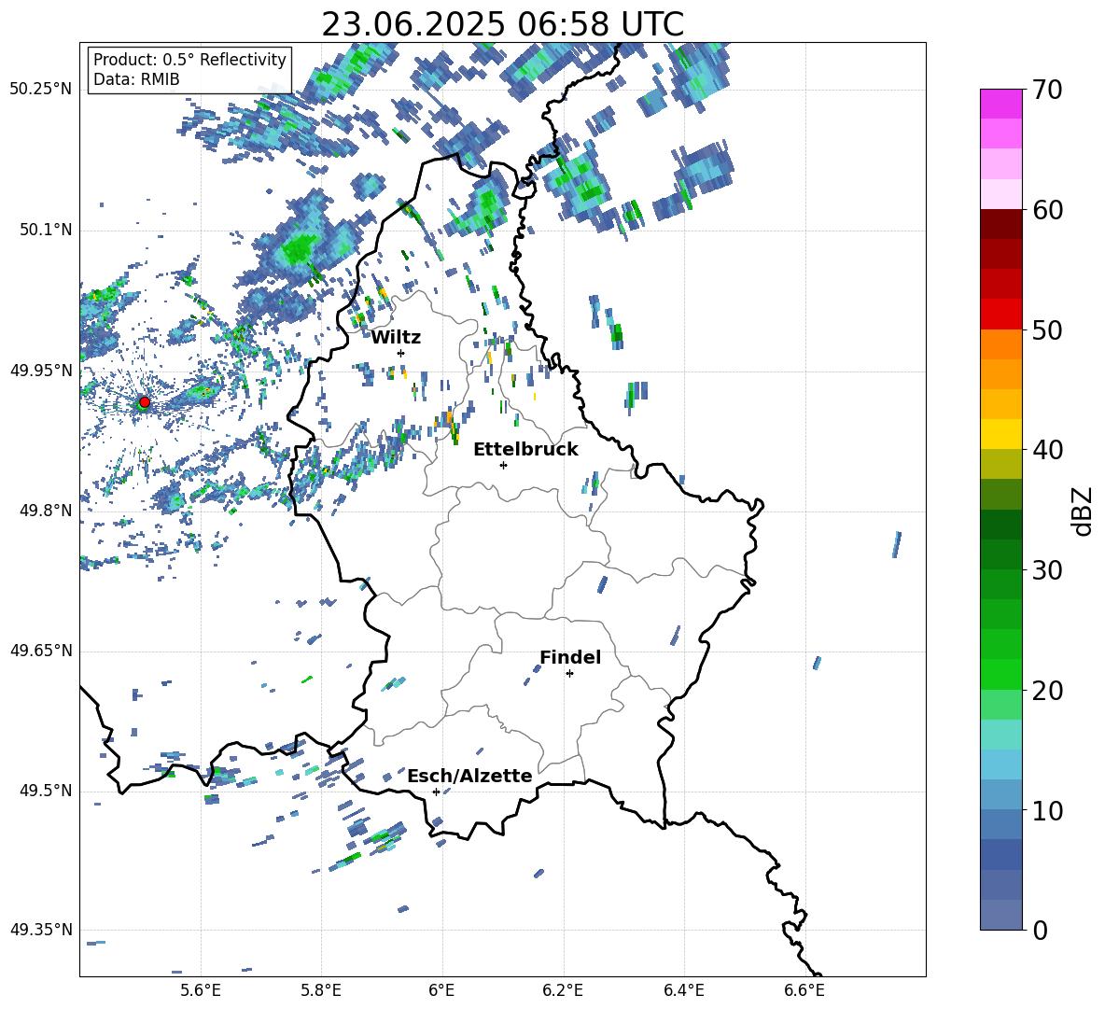Click the bottom blue-grey colorbar segment at 0
1105x1009 pixels.
point(1000,915)
